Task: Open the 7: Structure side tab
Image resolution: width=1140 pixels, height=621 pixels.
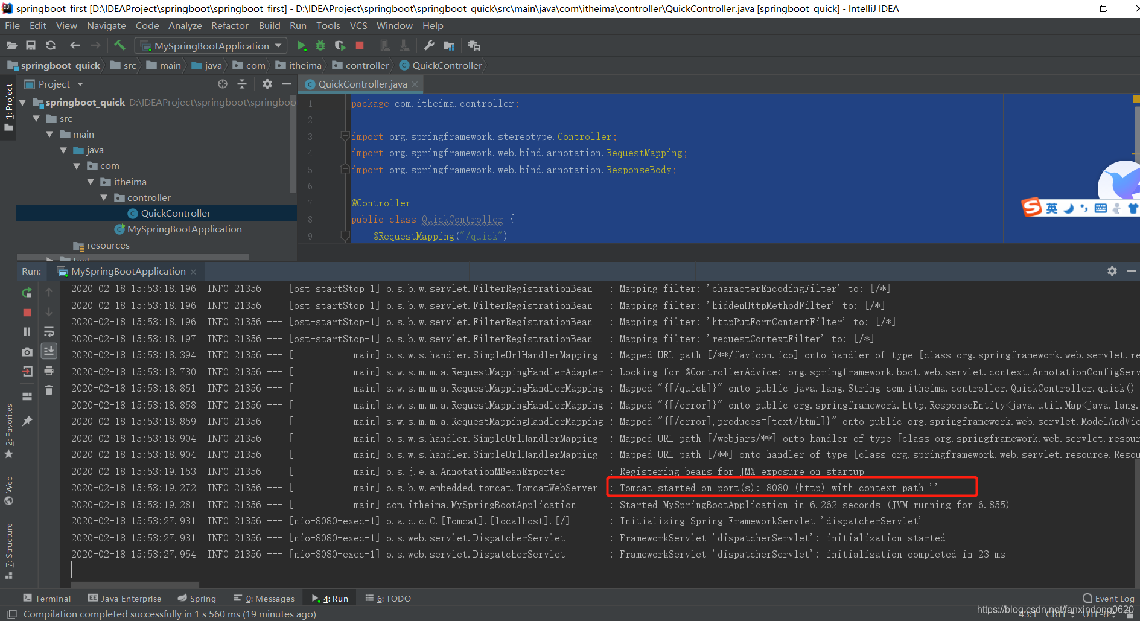Action: click(x=8, y=552)
